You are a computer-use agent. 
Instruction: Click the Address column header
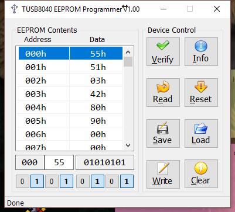point(38,40)
